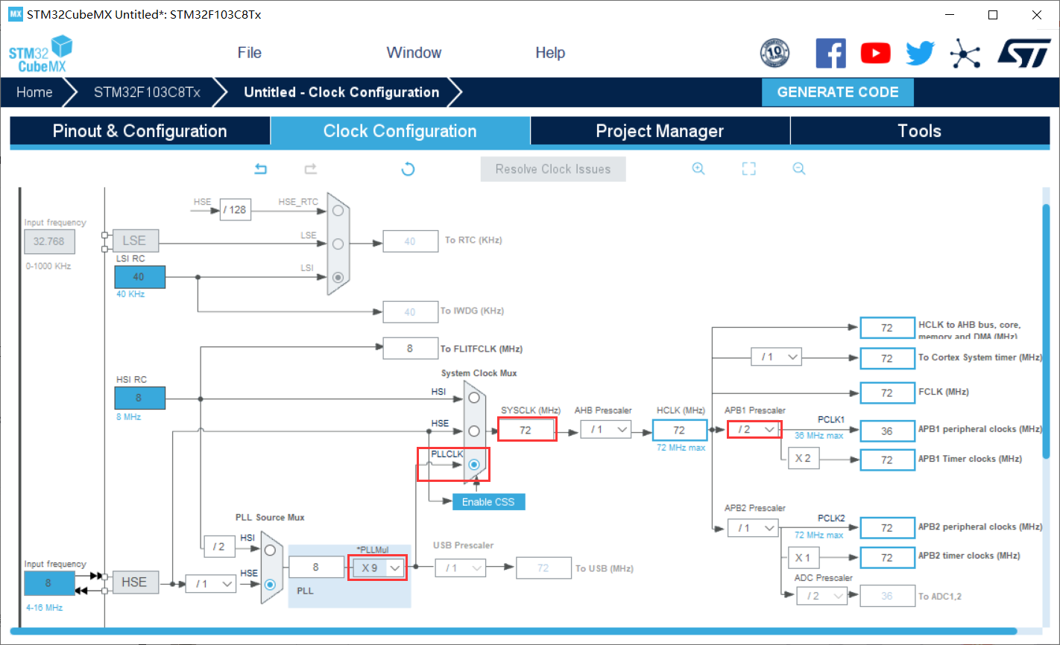Click the HSE oscillator block

[x=135, y=582]
